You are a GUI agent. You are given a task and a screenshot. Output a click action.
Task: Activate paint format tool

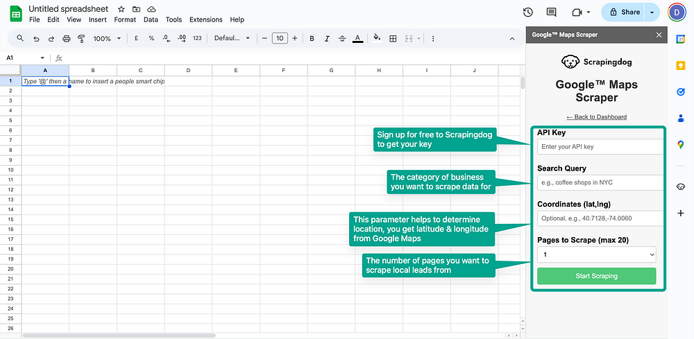81,38
